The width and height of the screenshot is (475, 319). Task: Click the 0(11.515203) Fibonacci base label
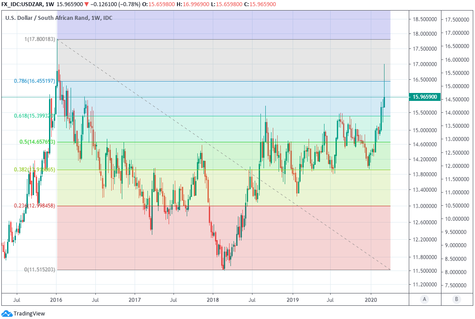tap(39, 269)
